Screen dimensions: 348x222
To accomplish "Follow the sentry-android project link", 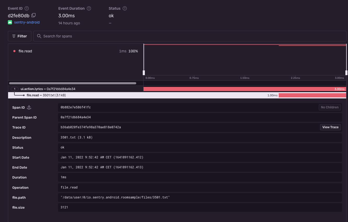I will (27, 22).
